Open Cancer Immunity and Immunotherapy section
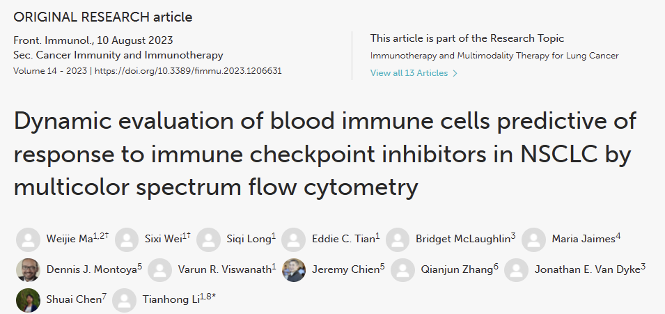This screenshot has height=314, width=665. pos(118,55)
